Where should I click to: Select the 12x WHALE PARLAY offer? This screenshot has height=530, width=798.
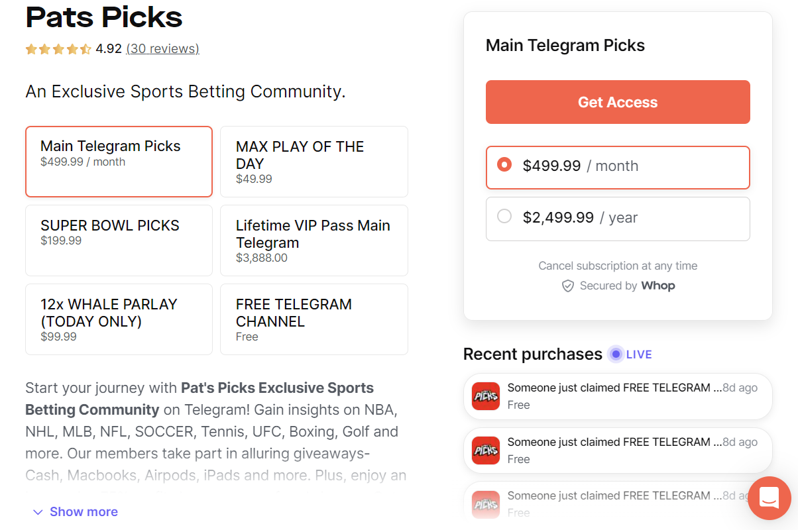coord(119,319)
